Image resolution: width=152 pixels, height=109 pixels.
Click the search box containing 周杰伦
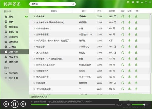(52, 4)
